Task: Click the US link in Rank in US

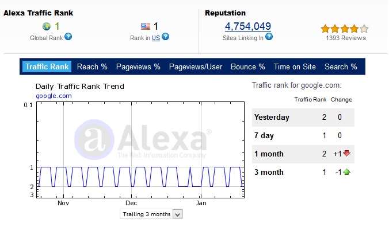Action: pos(156,38)
